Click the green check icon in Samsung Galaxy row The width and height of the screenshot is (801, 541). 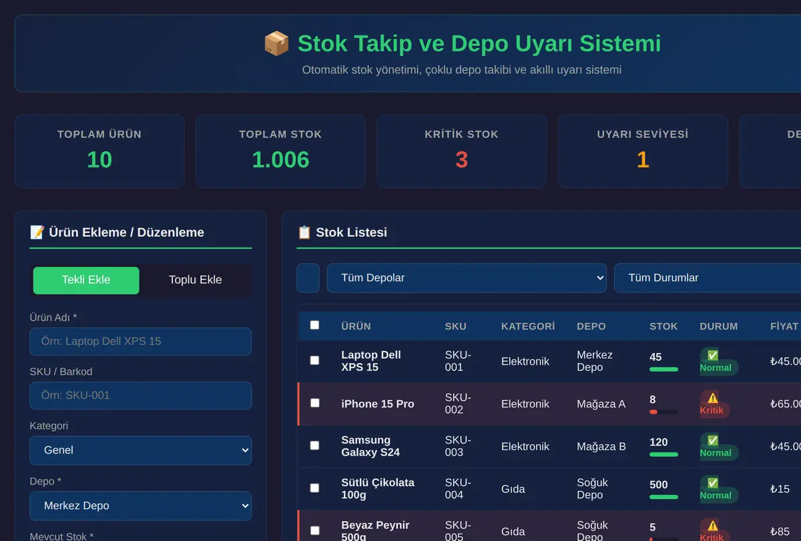tap(712, 441)
